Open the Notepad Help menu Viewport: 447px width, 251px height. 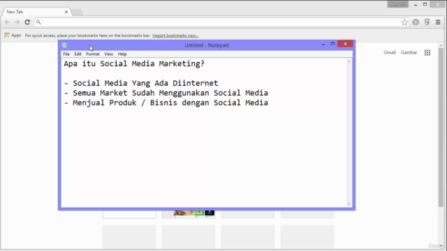pos(122,54)
